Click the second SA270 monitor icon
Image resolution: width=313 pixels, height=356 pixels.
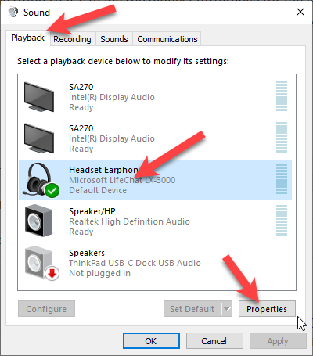coord(39,138)
